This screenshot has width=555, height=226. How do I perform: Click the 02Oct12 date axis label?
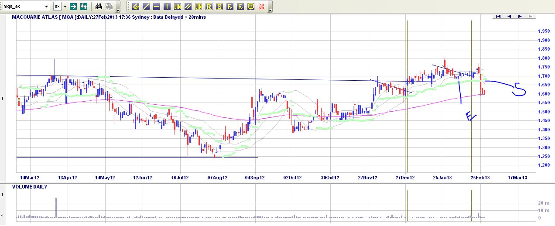[292, 178]
